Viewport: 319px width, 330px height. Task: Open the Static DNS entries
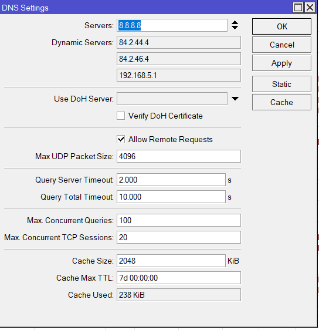click(x=281, y=84)
